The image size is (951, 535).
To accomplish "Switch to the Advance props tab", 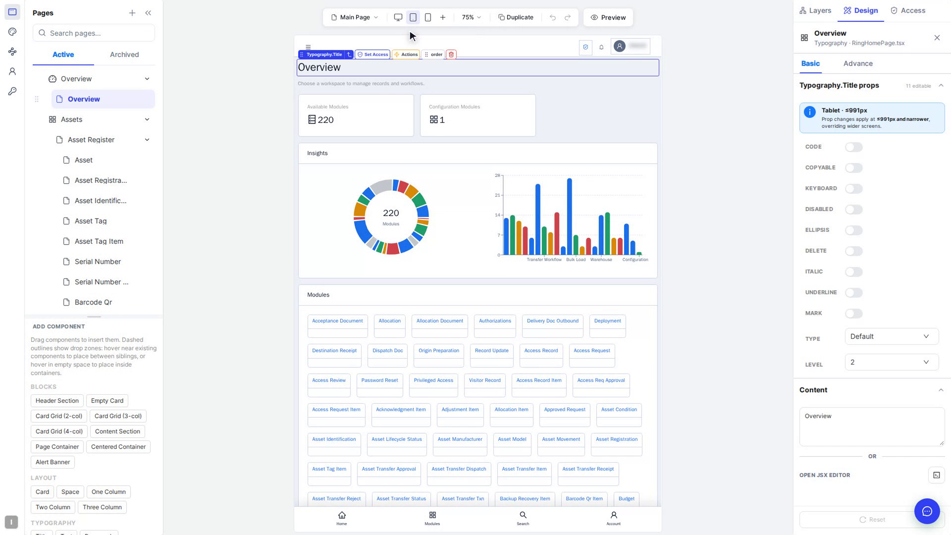I will click(858, 63).
